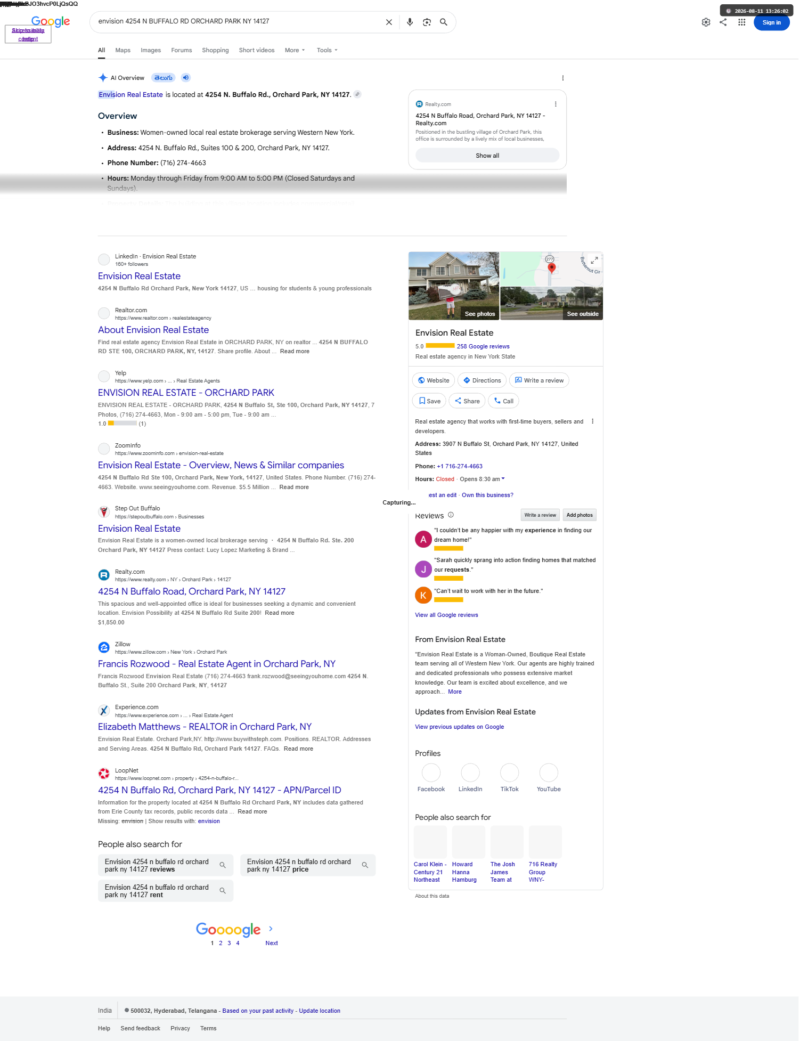
Task: Open Envision YouTube profile icon
Action: pyautogui.click(x=549, y=772)
